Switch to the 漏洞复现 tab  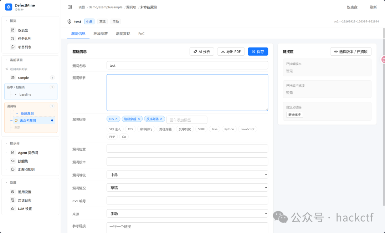pyautogui.click(x=123, y=34)
